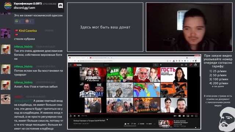Viewport: 235px width, 132px height.
Task: Close the first browser tab
Action: [87, 58]
